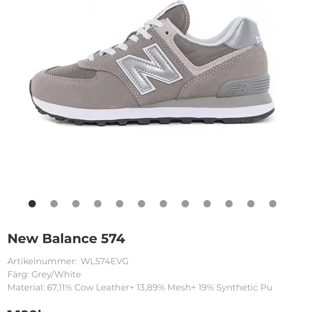Screen dimensions: 312x312
Task: Click the partially visible price text
Action: 24,310
